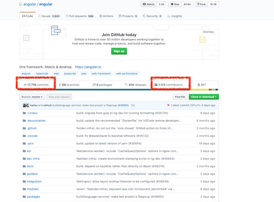274x202 pixels.
Task: Click the branches icon next to 88 branches
Action: point(60,85)
